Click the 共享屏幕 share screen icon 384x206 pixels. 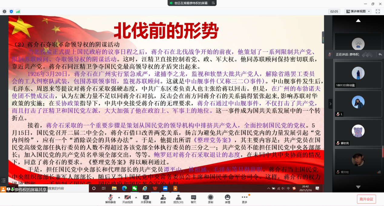146,199
